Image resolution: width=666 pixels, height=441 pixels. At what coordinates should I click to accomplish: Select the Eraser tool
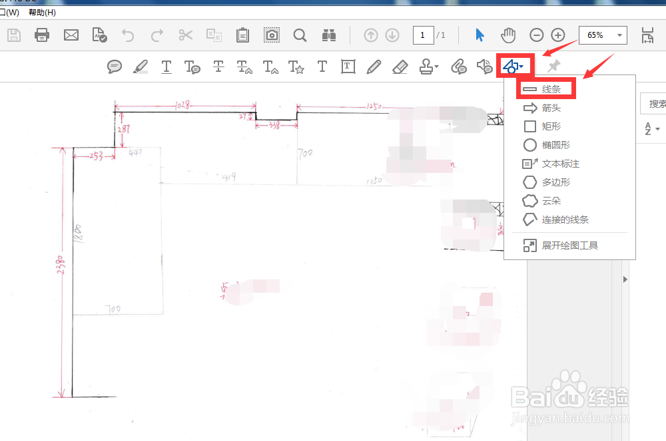click(400, 67)
